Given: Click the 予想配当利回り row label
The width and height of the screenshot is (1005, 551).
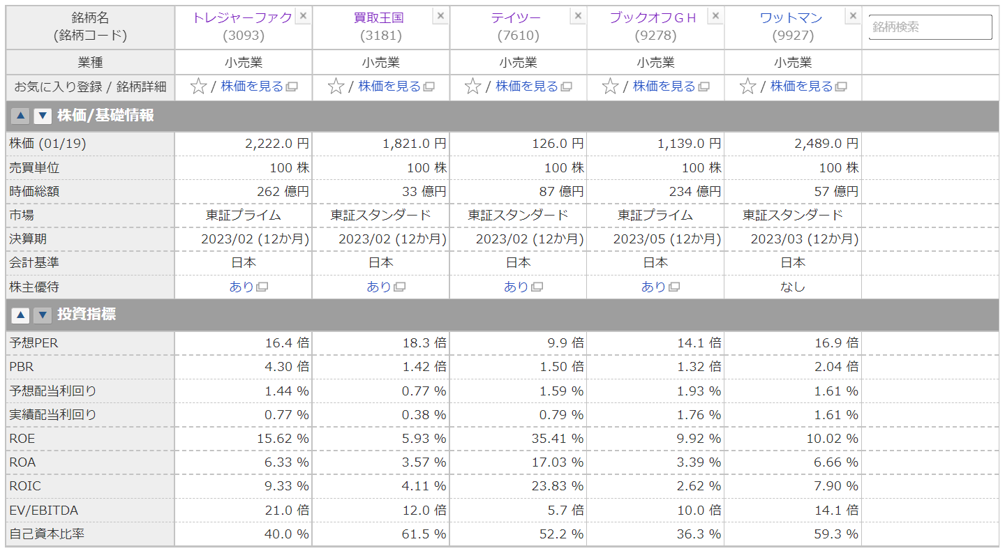Looking at the screenshot, I should (x=53, y=391).
